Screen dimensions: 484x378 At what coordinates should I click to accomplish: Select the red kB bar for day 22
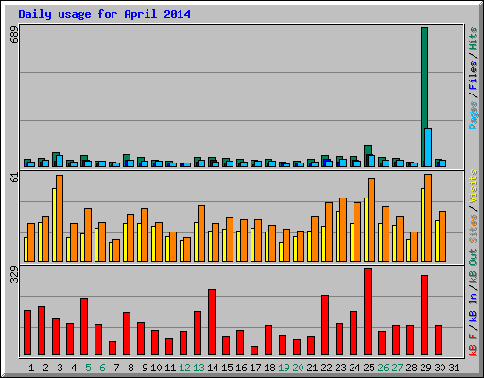point(325,325)
